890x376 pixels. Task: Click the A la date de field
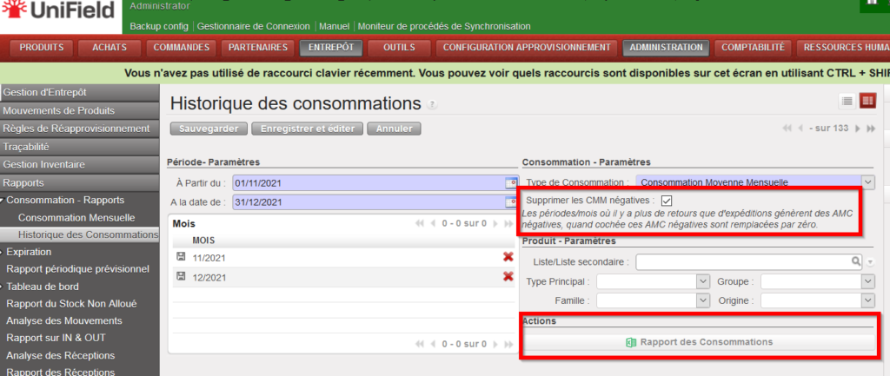(x=369, y=202)
